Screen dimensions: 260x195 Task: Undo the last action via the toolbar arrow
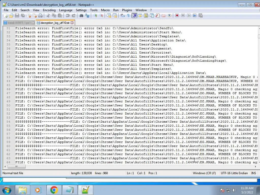68,15
